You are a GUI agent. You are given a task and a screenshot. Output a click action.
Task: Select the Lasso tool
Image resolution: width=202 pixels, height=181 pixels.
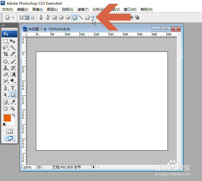click(5, 47)
